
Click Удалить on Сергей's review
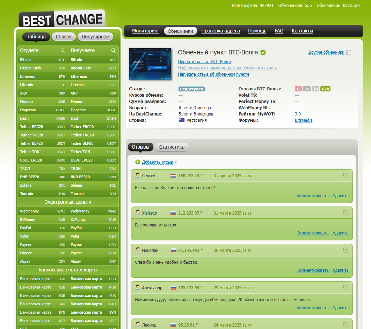[341, 196]
